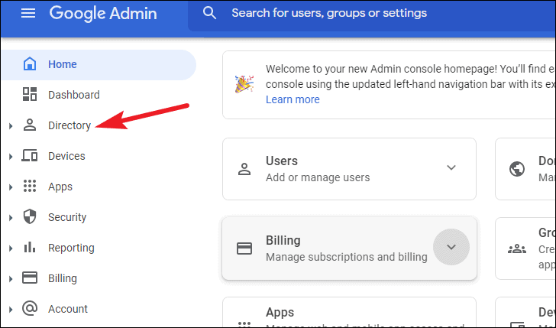The width and height of the screenshot is (556, 328).
Task: Click the Apps dots grid icon in sidebar
Action: pyautogui.click(x=30, y=186)
